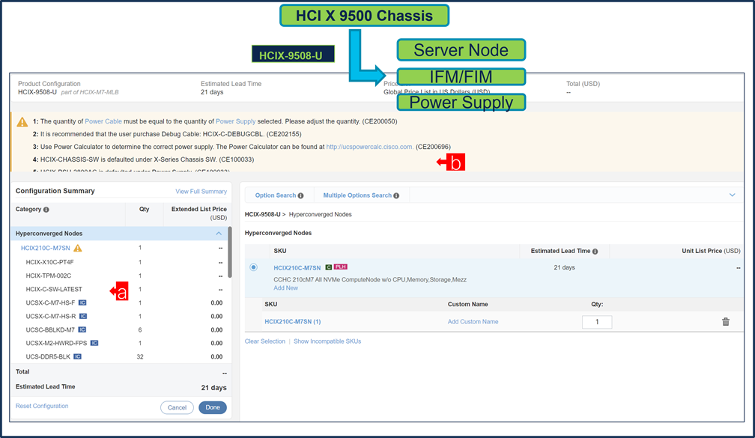Click the IC badge next to UCSC-BBLKD-M7
Viewport: 755px width, 438px height.
tap(82, 329)
